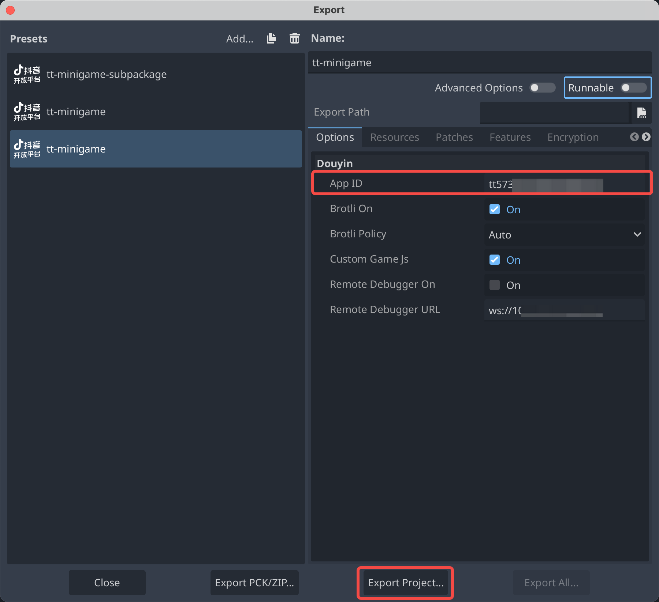Switch to the Resources tab
This screenshot has height=602, width=659.
pos(394,137)
